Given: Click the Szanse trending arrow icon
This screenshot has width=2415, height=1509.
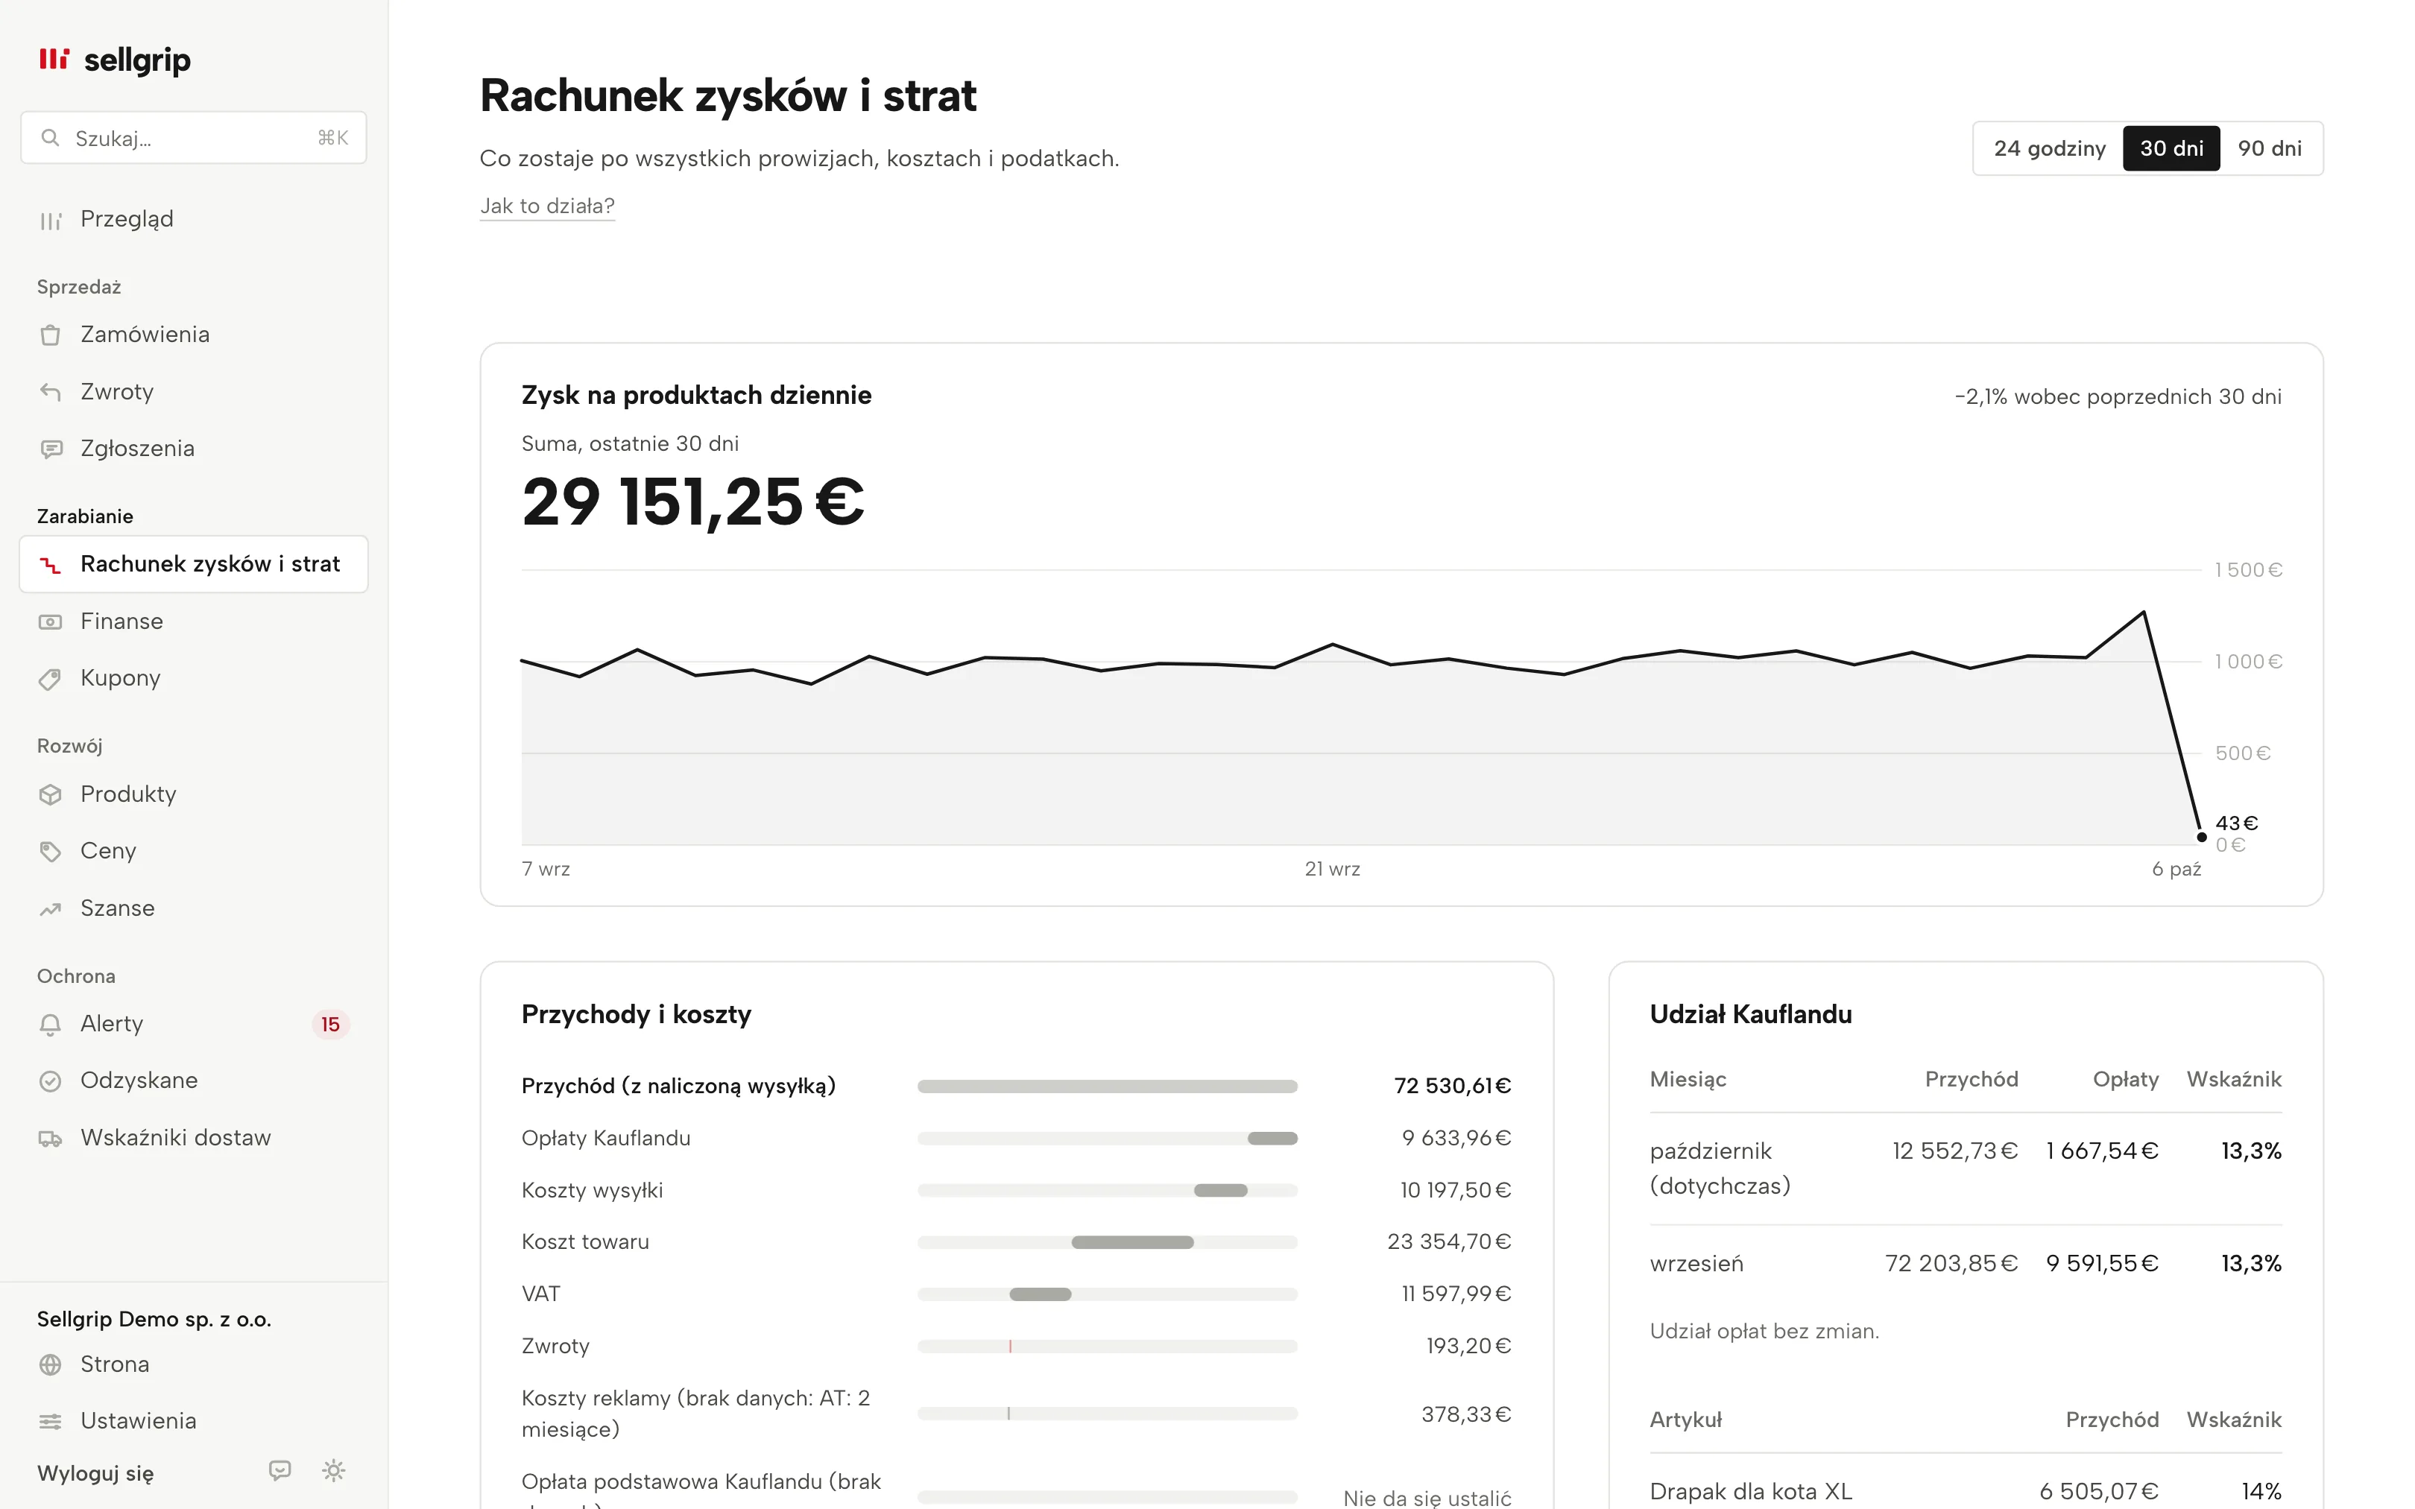Looking at the screenshot, I should [50, 908].
